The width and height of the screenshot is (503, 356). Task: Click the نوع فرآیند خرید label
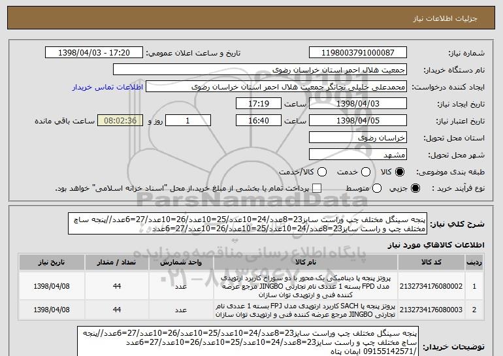[x=459, y=189]
